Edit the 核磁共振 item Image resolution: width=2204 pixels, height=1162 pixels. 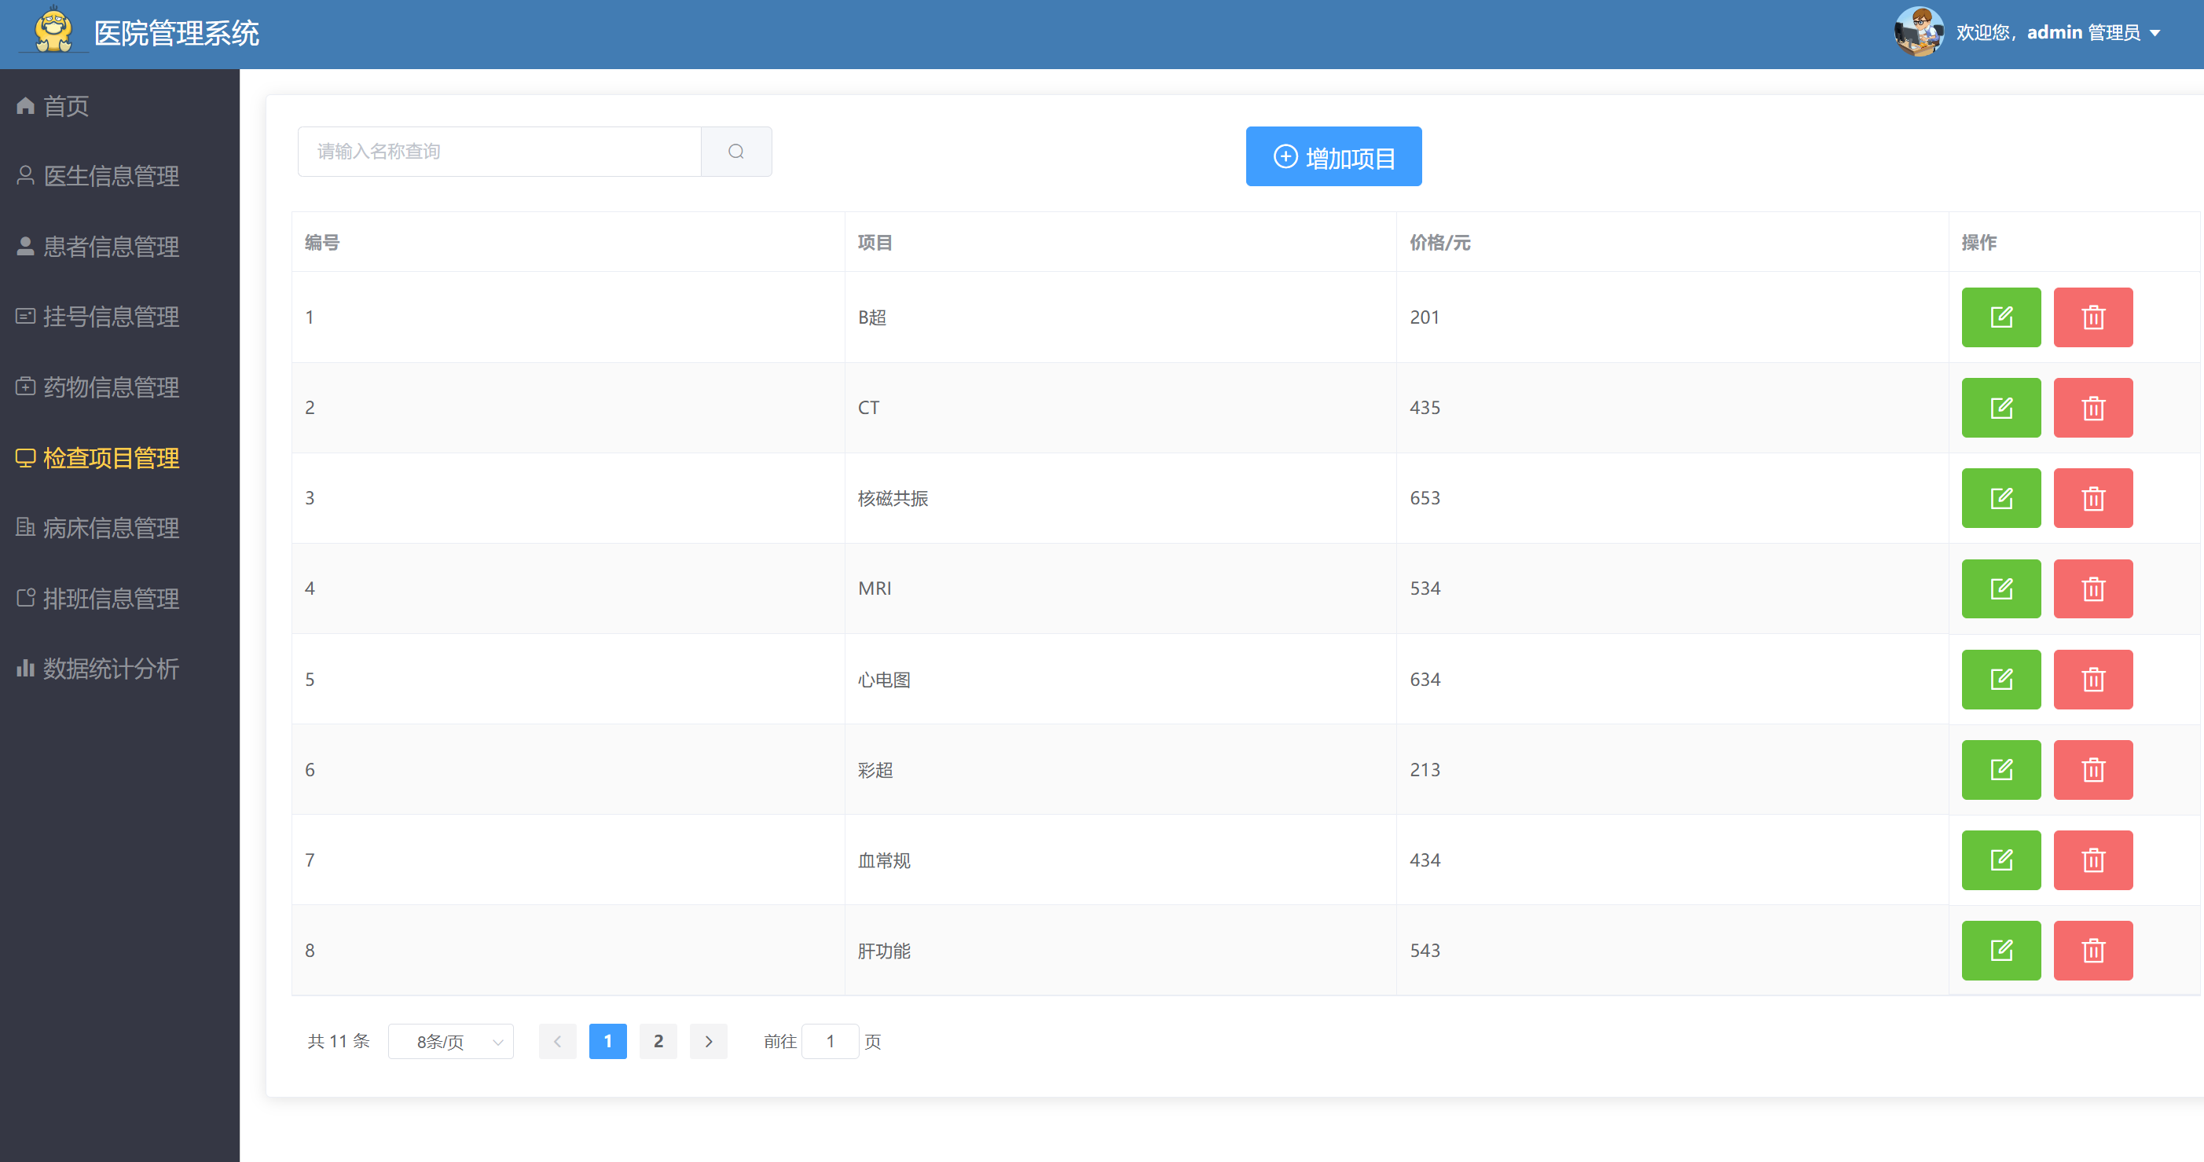point(2000,498)
